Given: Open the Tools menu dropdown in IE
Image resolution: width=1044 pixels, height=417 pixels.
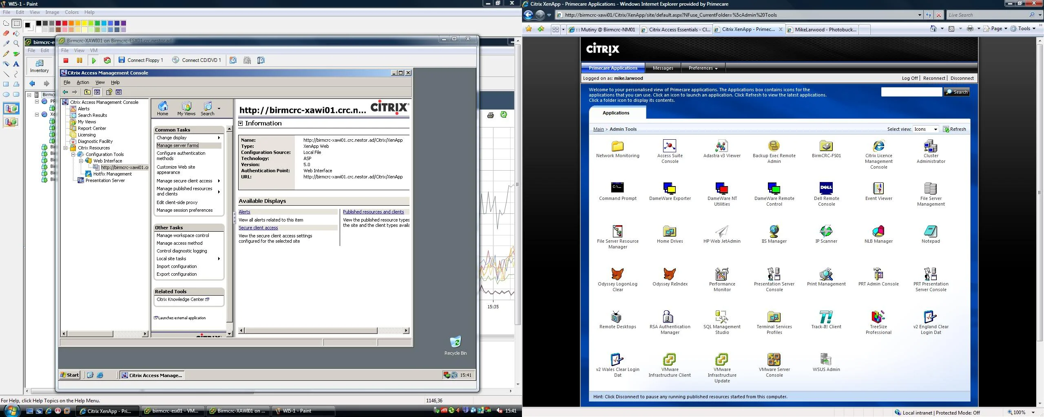Looking at the screenshot, I should coord(1024,29).
